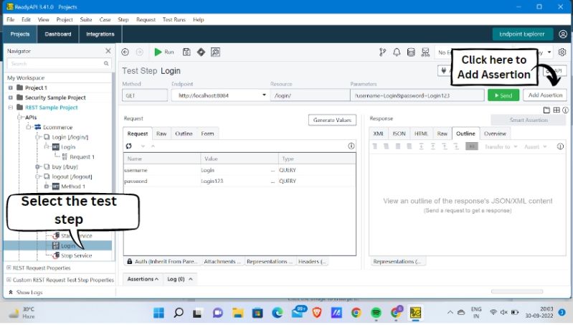Open Endpoint Explorer
Viewport: 573px width, 325px height.
pyautogui.click(x=522, y=34)
